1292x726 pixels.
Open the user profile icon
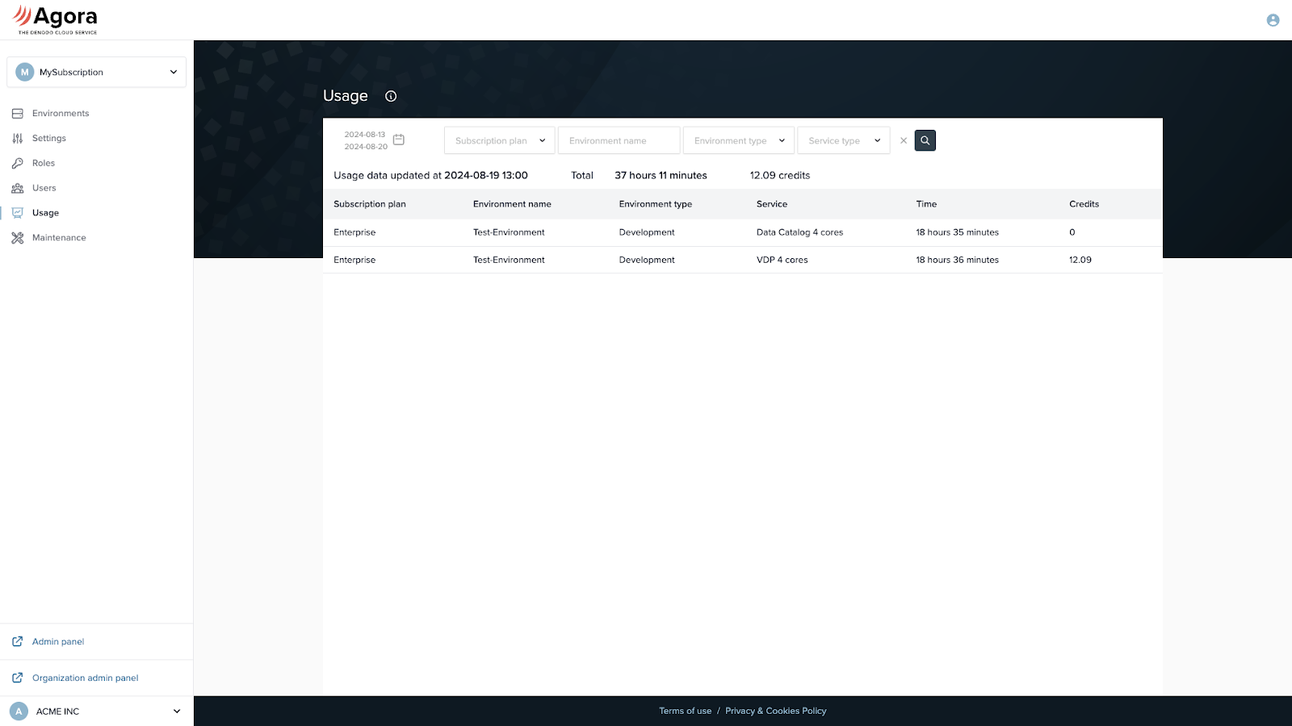(x=1273, y=20)
